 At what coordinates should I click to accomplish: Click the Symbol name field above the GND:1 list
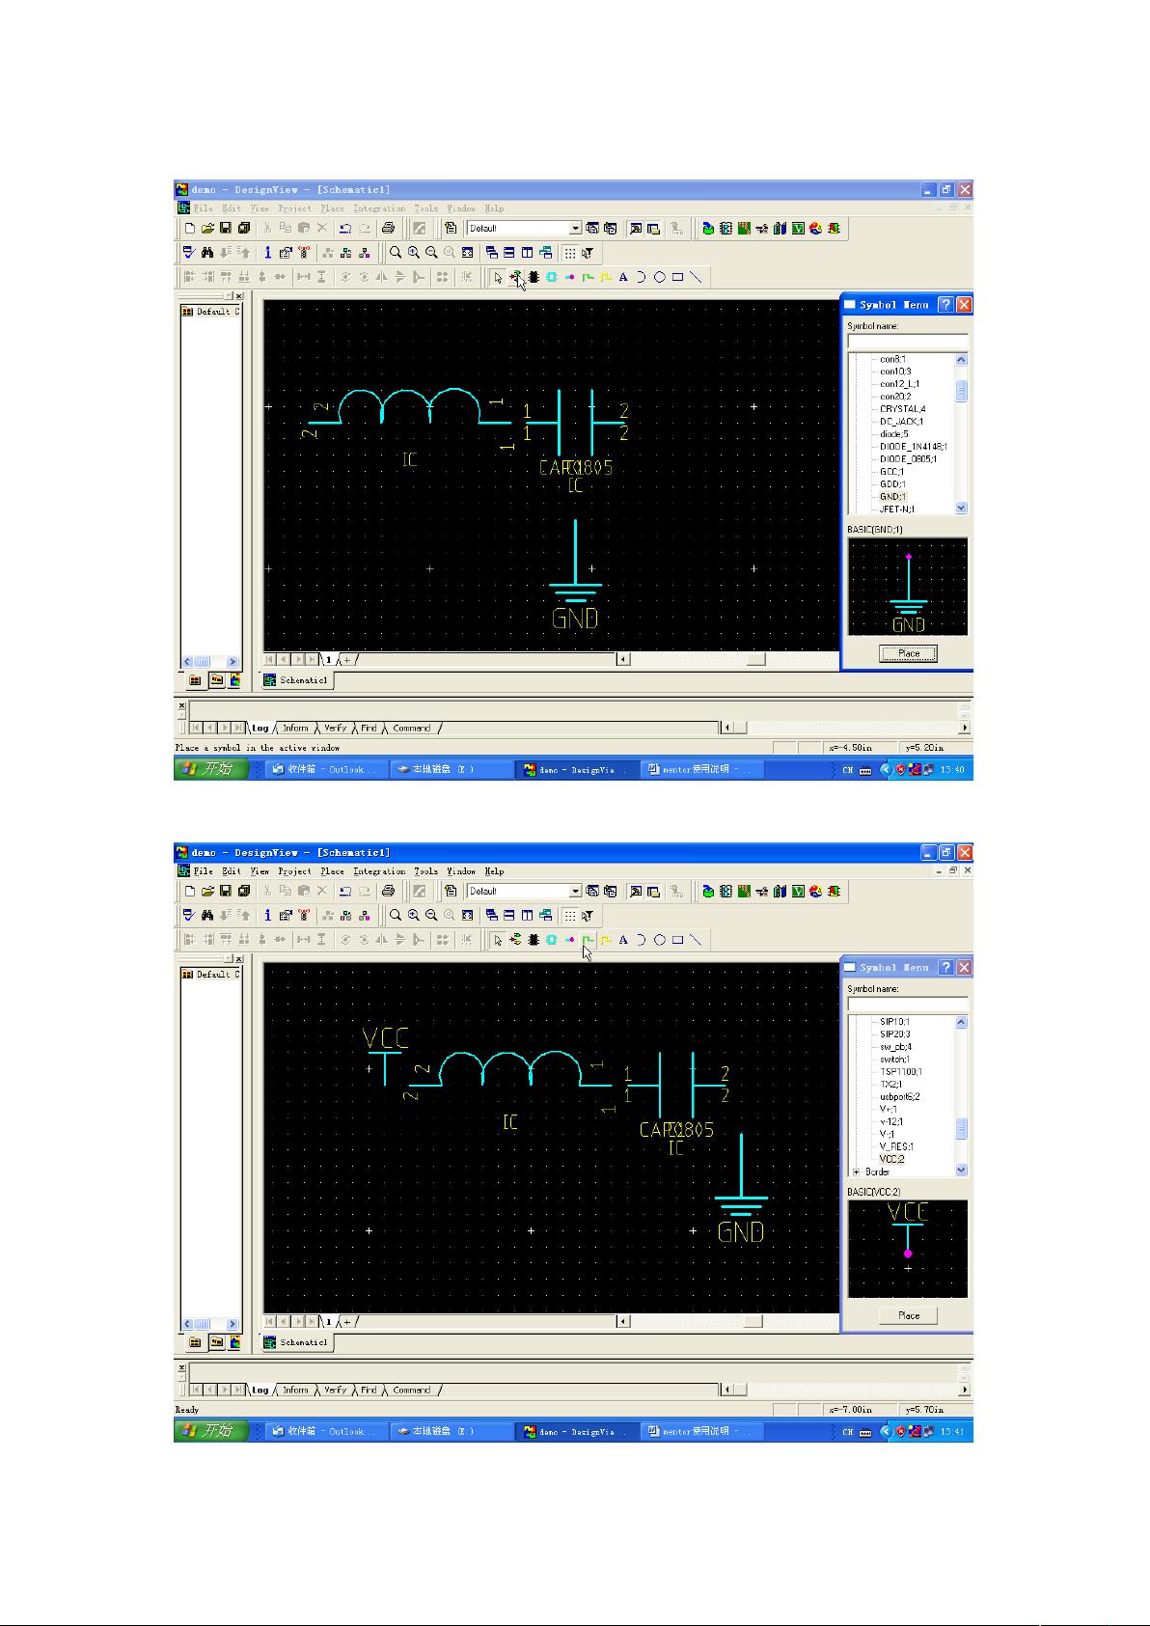coord(907,342)
